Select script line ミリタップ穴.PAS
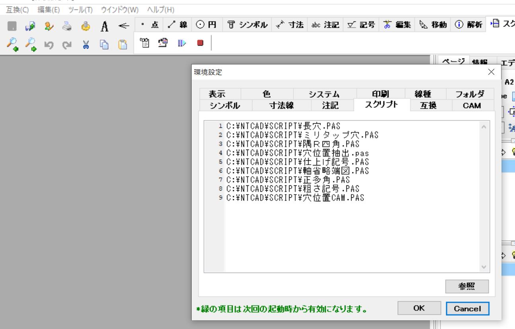 pyautogui.click(x=302, y=135)
